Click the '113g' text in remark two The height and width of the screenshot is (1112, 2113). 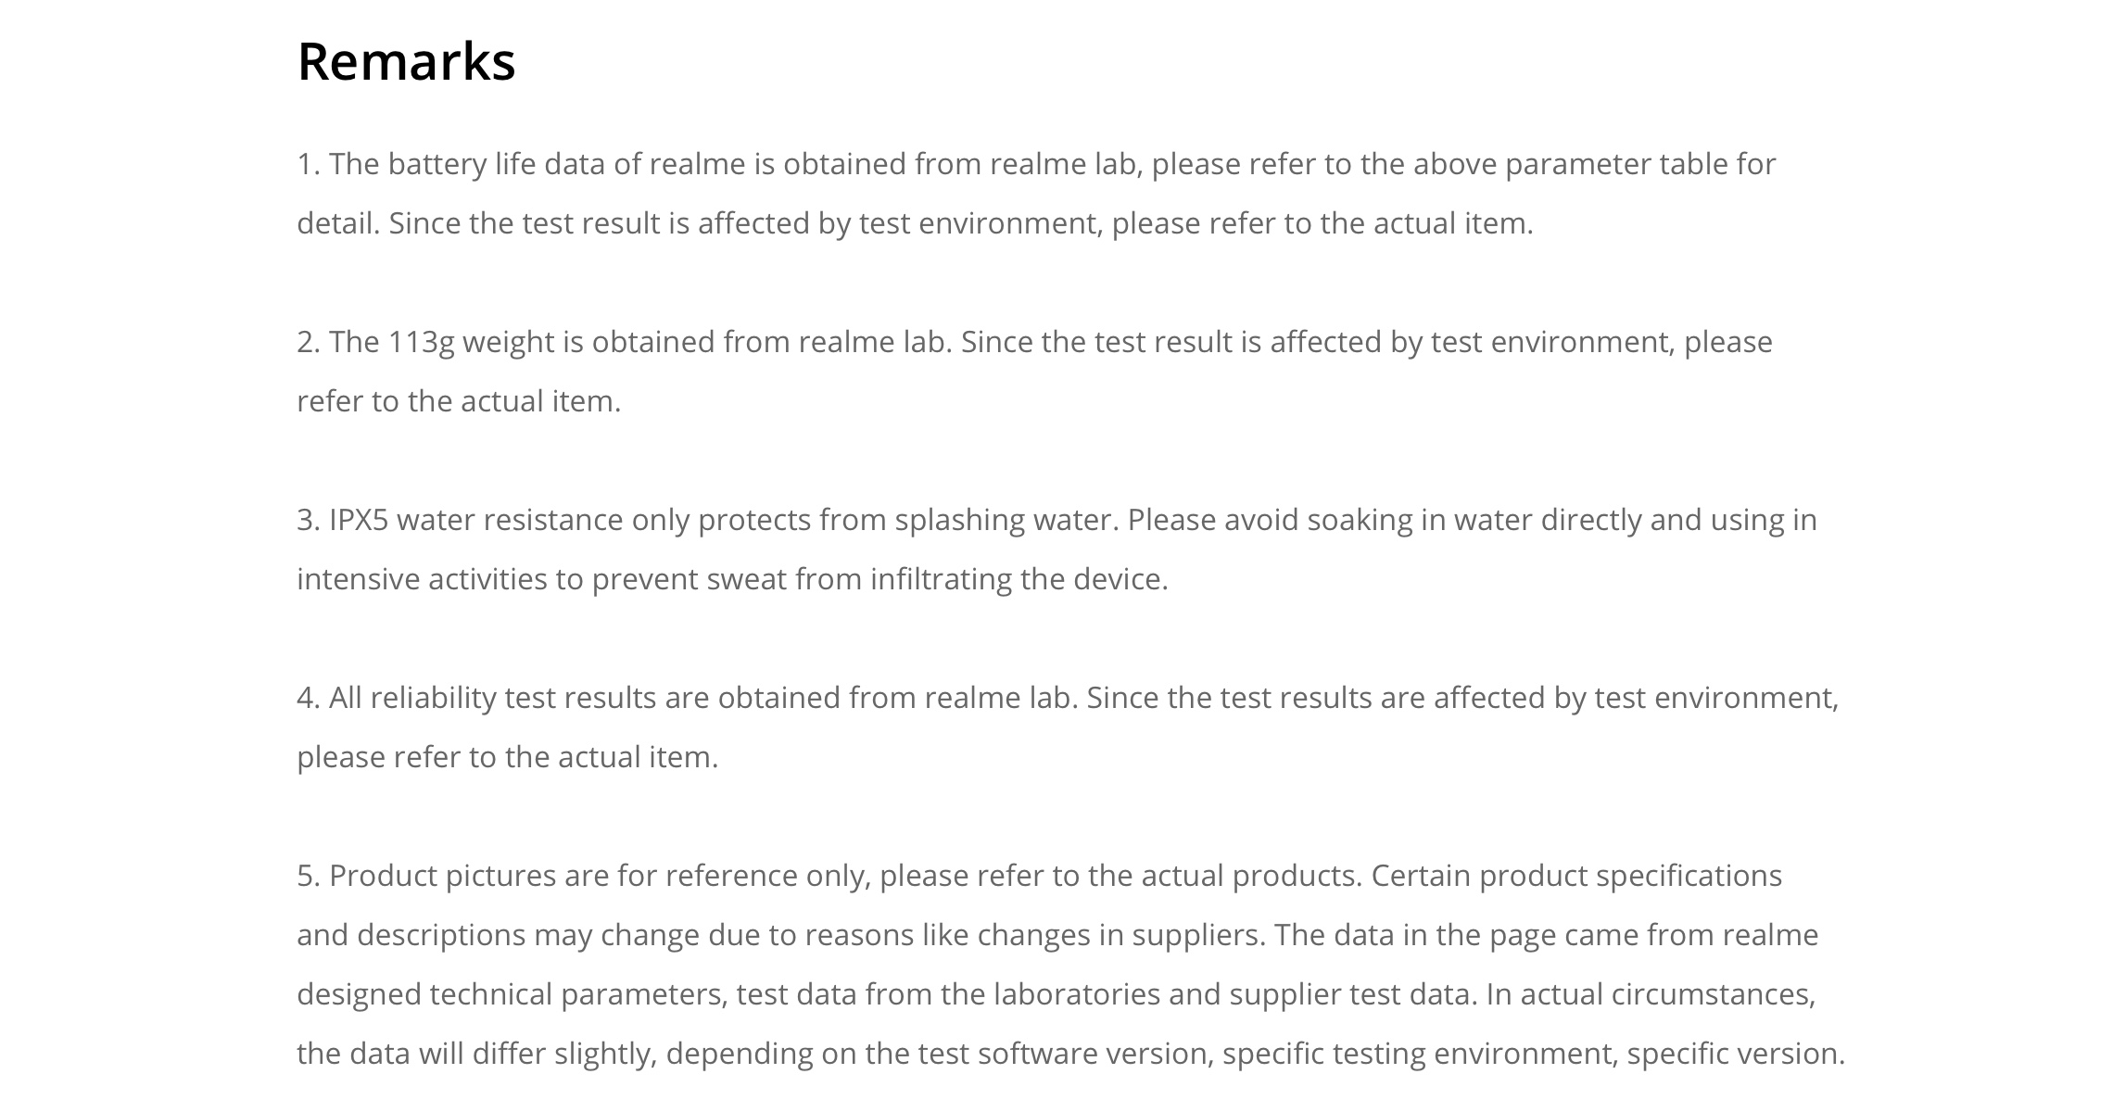coord(421,342)
